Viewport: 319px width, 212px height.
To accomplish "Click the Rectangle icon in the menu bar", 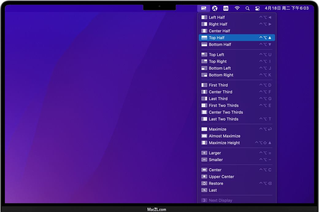I will click(x=204, y=8).
